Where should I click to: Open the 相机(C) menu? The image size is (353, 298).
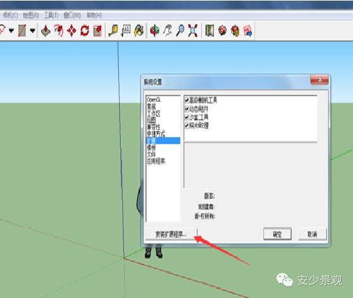[x=10, y=15]
